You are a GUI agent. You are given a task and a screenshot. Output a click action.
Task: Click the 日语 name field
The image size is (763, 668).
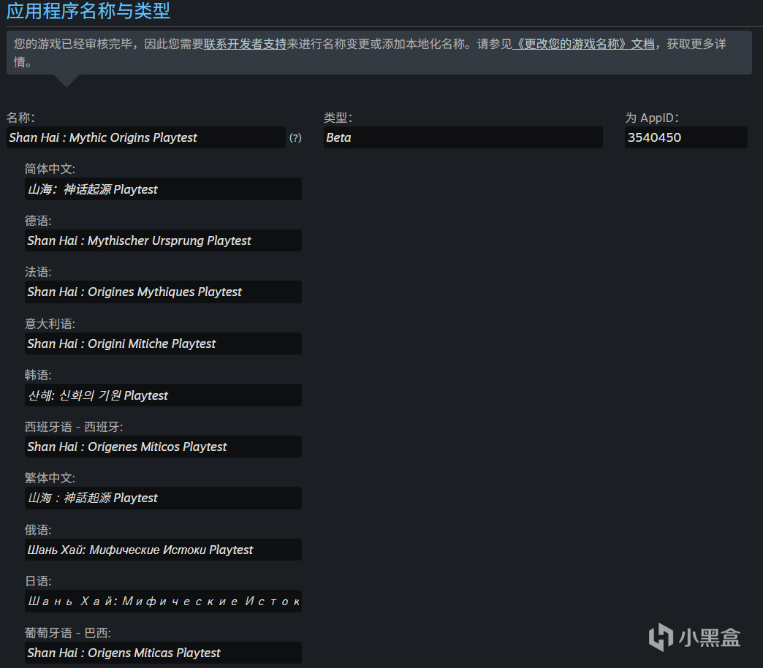(x=163, y=601)
